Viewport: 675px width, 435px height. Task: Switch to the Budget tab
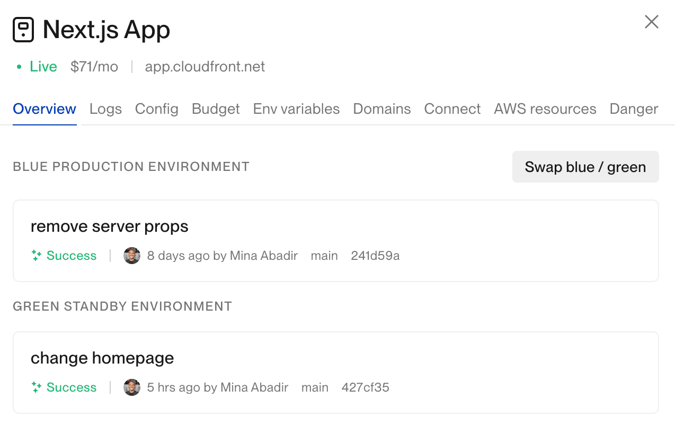pos(215,108)
